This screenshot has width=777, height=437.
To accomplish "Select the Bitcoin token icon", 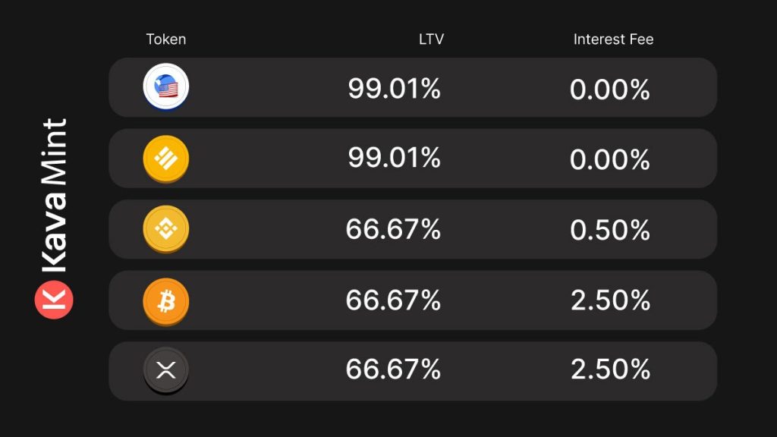I will click(x=166, y=302).
